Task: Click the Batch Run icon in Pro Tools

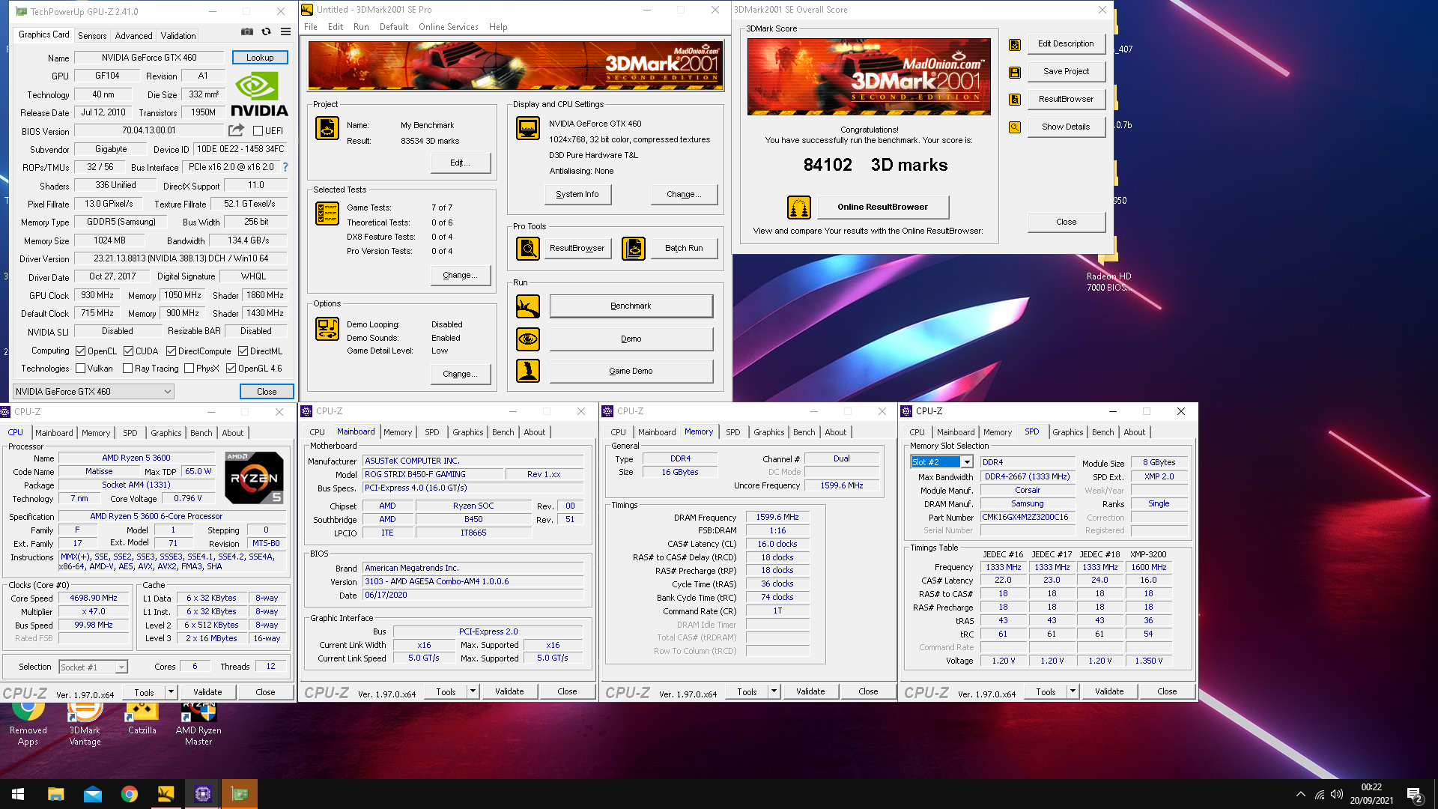Action: point(634,248)
